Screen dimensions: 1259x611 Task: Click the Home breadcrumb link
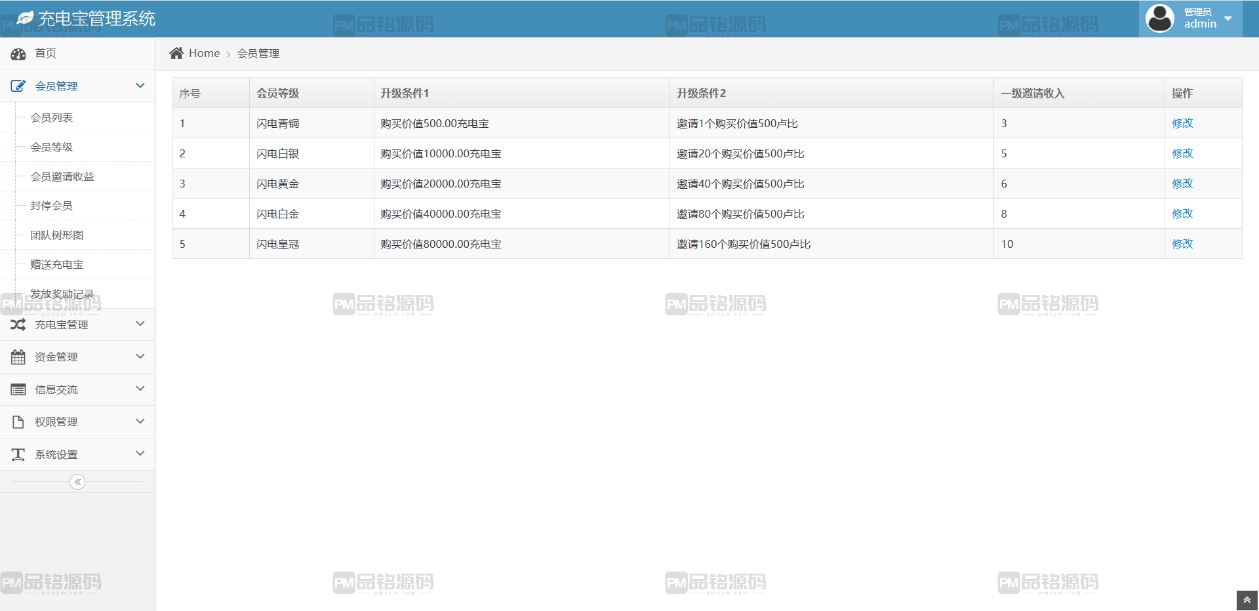point(204,53)
